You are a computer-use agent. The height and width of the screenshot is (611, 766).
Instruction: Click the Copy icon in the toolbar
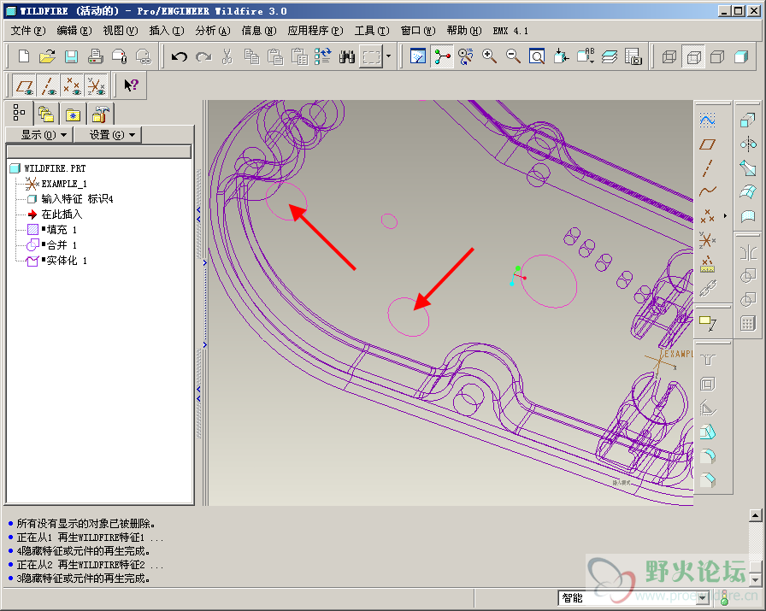(251, 56)
